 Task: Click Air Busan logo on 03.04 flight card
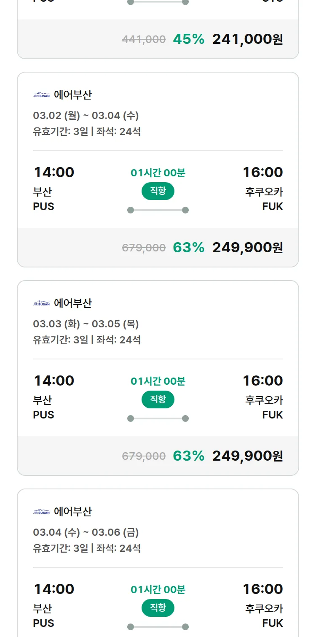[x=41, y=512]
